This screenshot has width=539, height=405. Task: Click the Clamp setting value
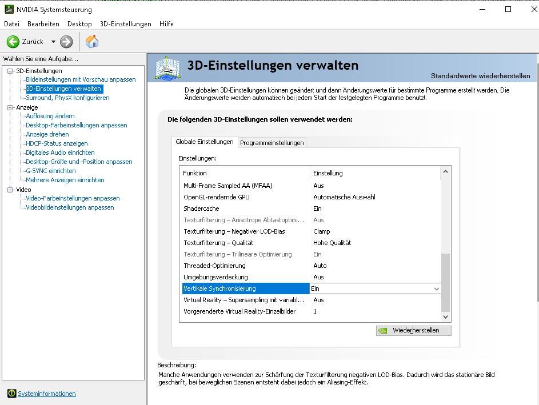pos(321,231)
